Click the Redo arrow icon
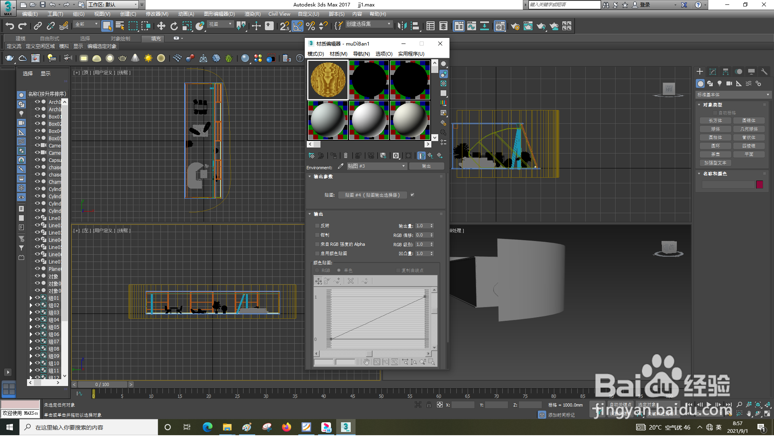Viewport: 774px width, 436px height. tap(23, 26)
